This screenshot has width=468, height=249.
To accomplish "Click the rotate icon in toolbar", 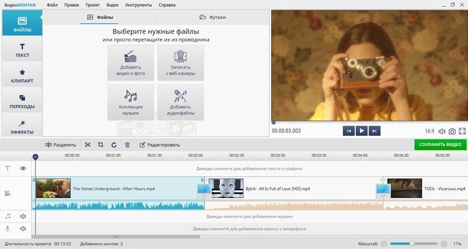I will point(113,145).
